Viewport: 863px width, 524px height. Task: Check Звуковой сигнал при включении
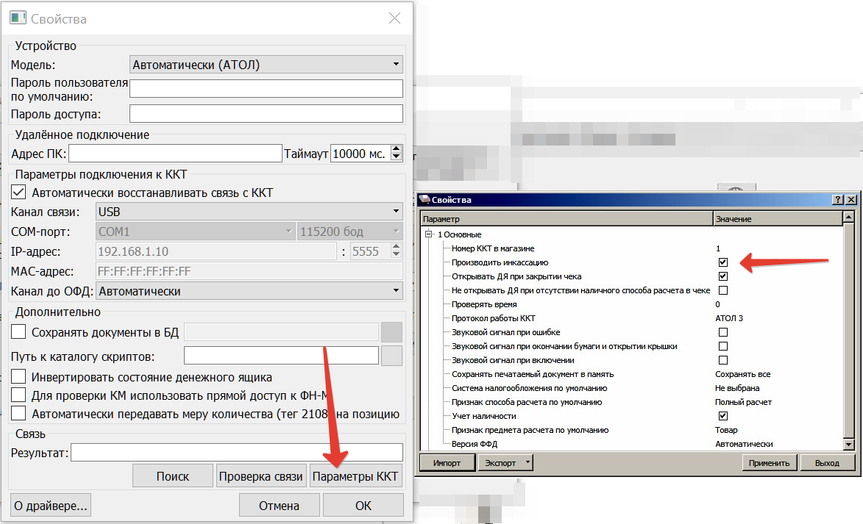pyautogui.click(x=723, y=360)
